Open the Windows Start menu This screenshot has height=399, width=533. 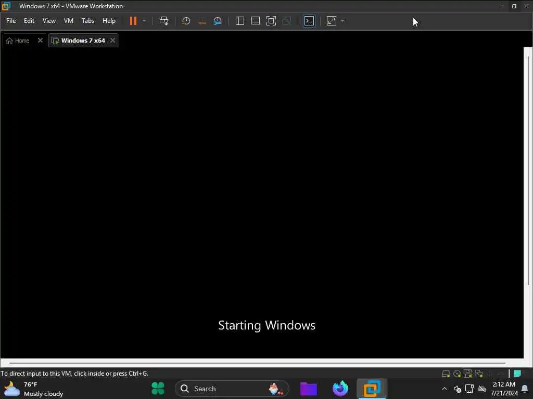point(158,389)
